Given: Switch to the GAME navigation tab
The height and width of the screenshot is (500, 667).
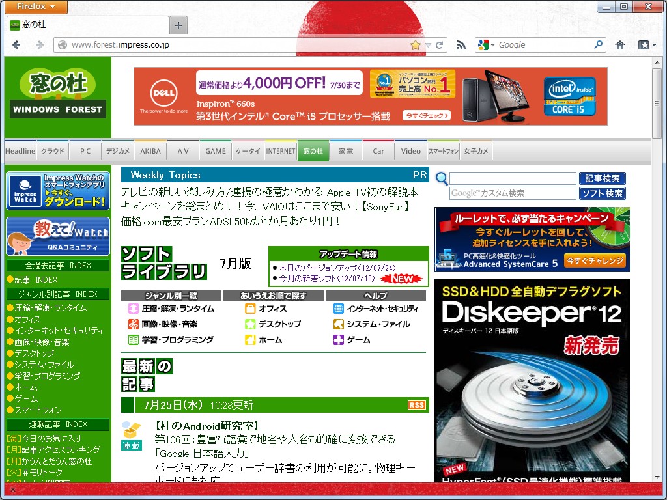Looking at the screenshot, I should point(215,150).
